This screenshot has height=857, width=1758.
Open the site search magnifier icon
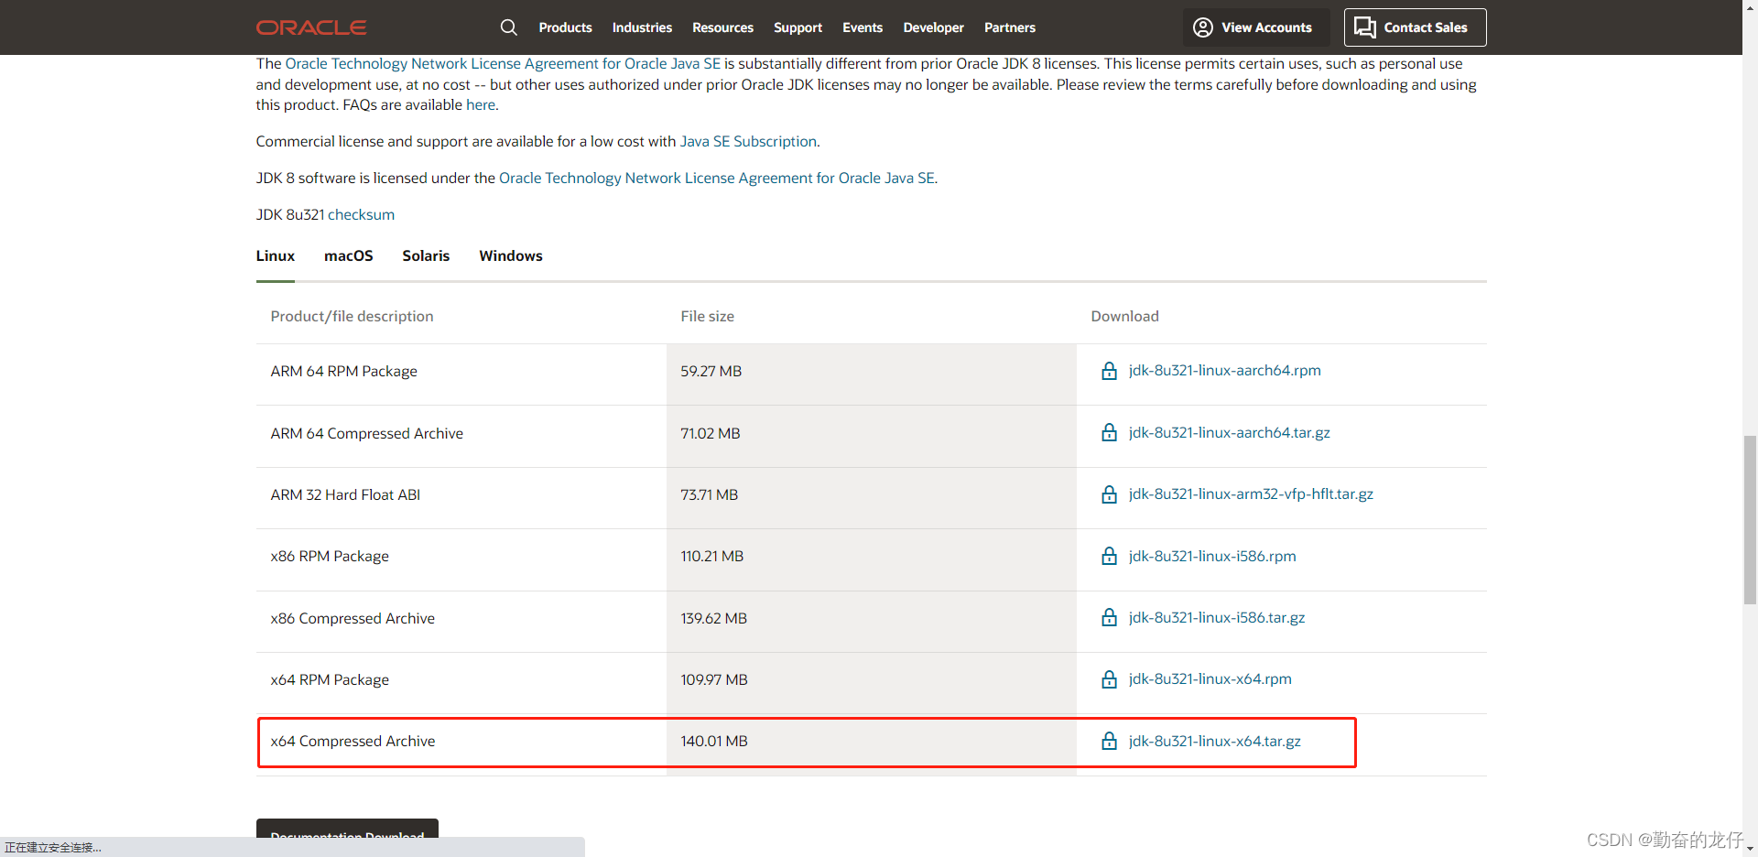click(x=509, y=27)
